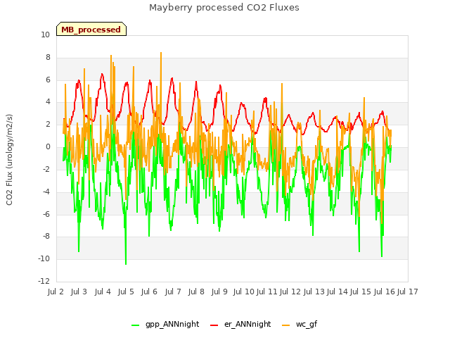Click the y-axis value -2
The image size is (450, 338).
click(46, 169)
